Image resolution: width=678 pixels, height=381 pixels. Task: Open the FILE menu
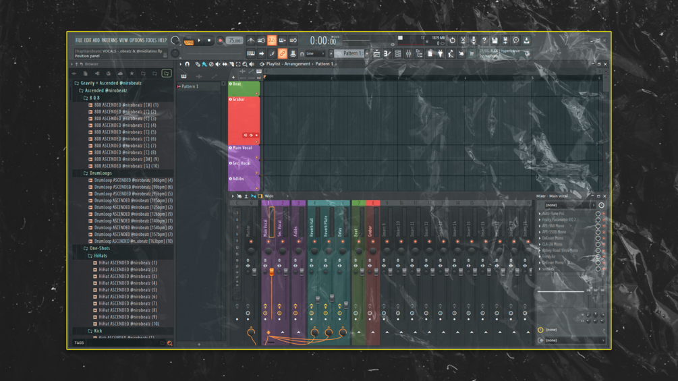79,40
